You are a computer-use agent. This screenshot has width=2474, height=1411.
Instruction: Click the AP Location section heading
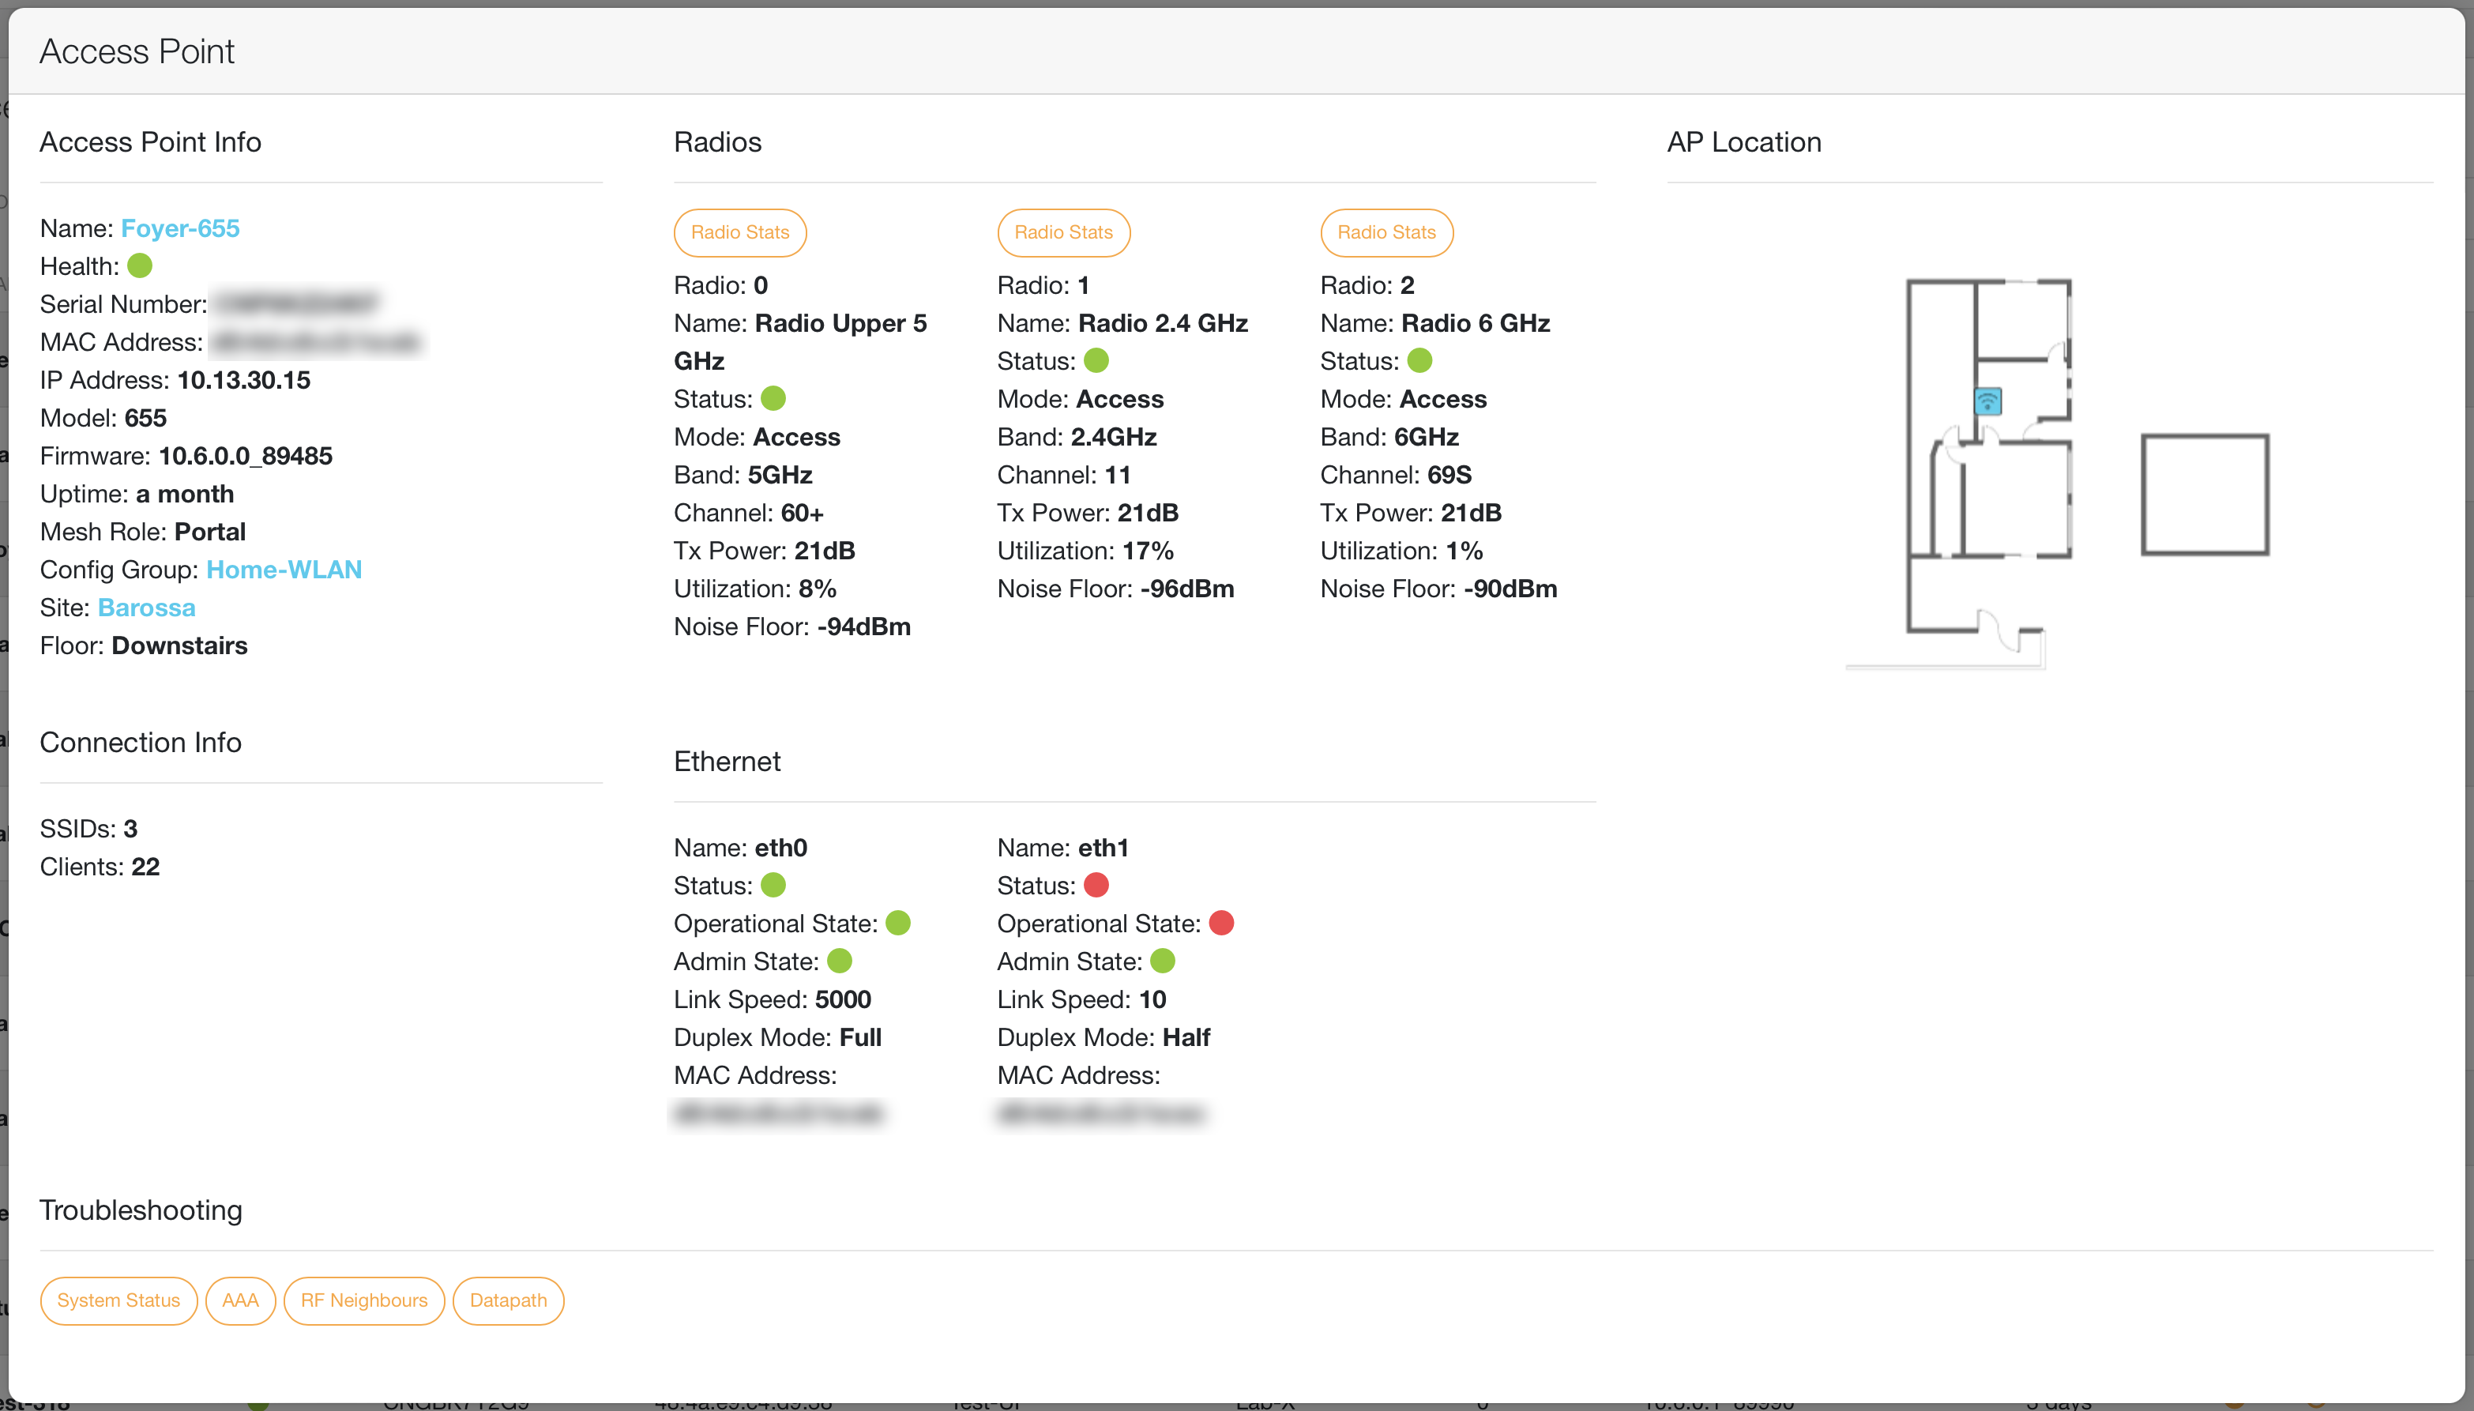[1743, 141]
